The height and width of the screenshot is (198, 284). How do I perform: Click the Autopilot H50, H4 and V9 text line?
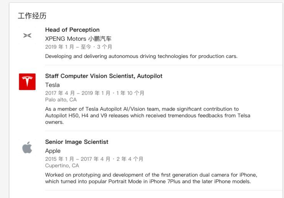click(x=147, y=115)
